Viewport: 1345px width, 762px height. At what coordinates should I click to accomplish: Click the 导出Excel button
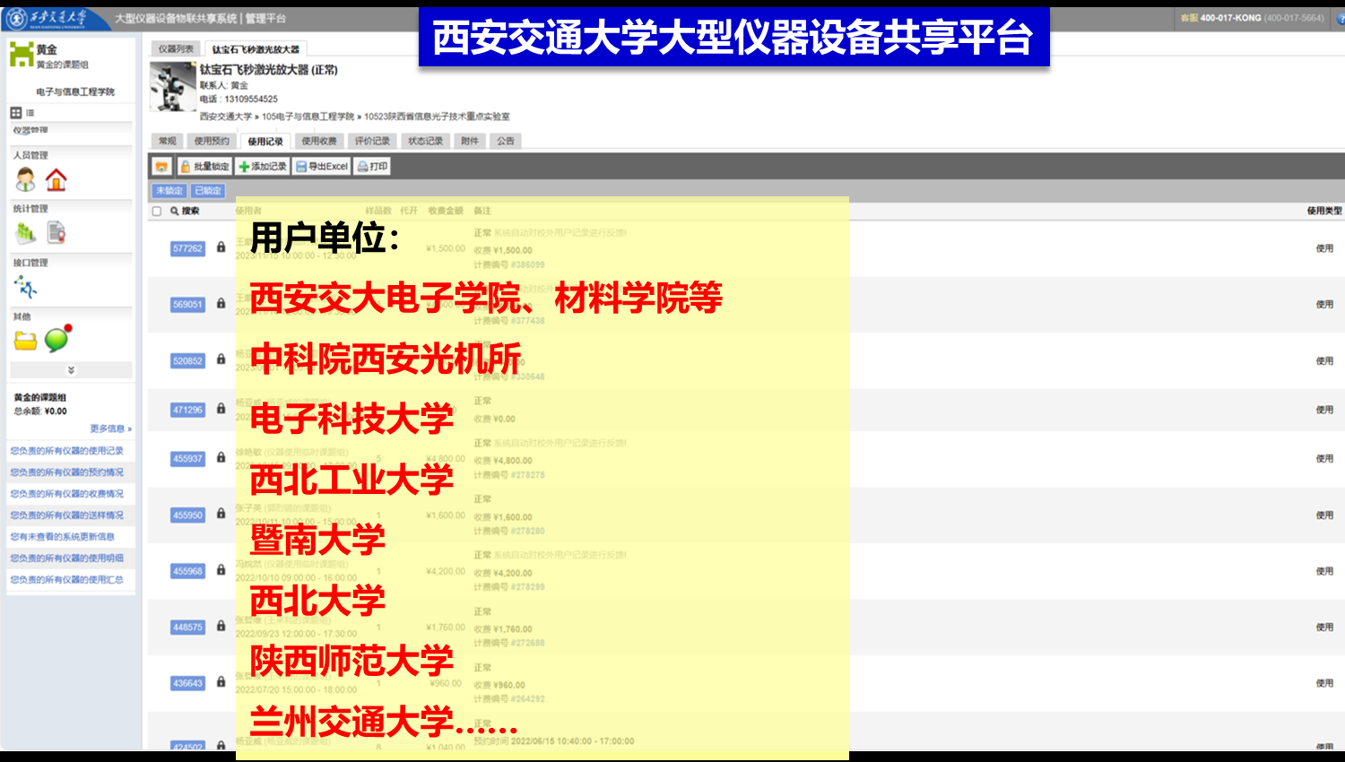tap(322, 167)
